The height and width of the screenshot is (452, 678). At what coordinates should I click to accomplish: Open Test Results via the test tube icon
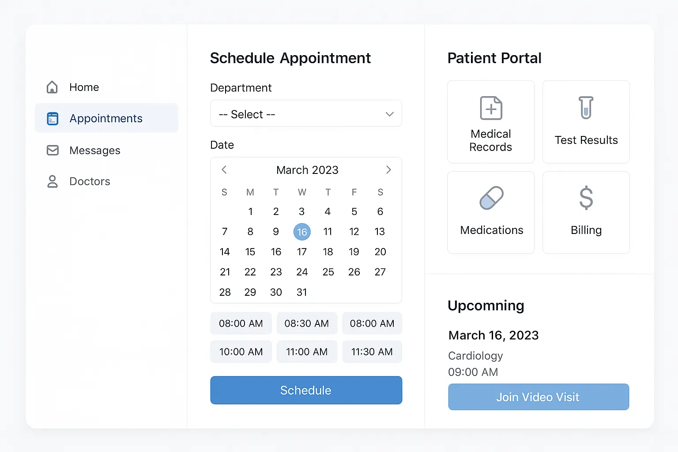tap(586, 107)
